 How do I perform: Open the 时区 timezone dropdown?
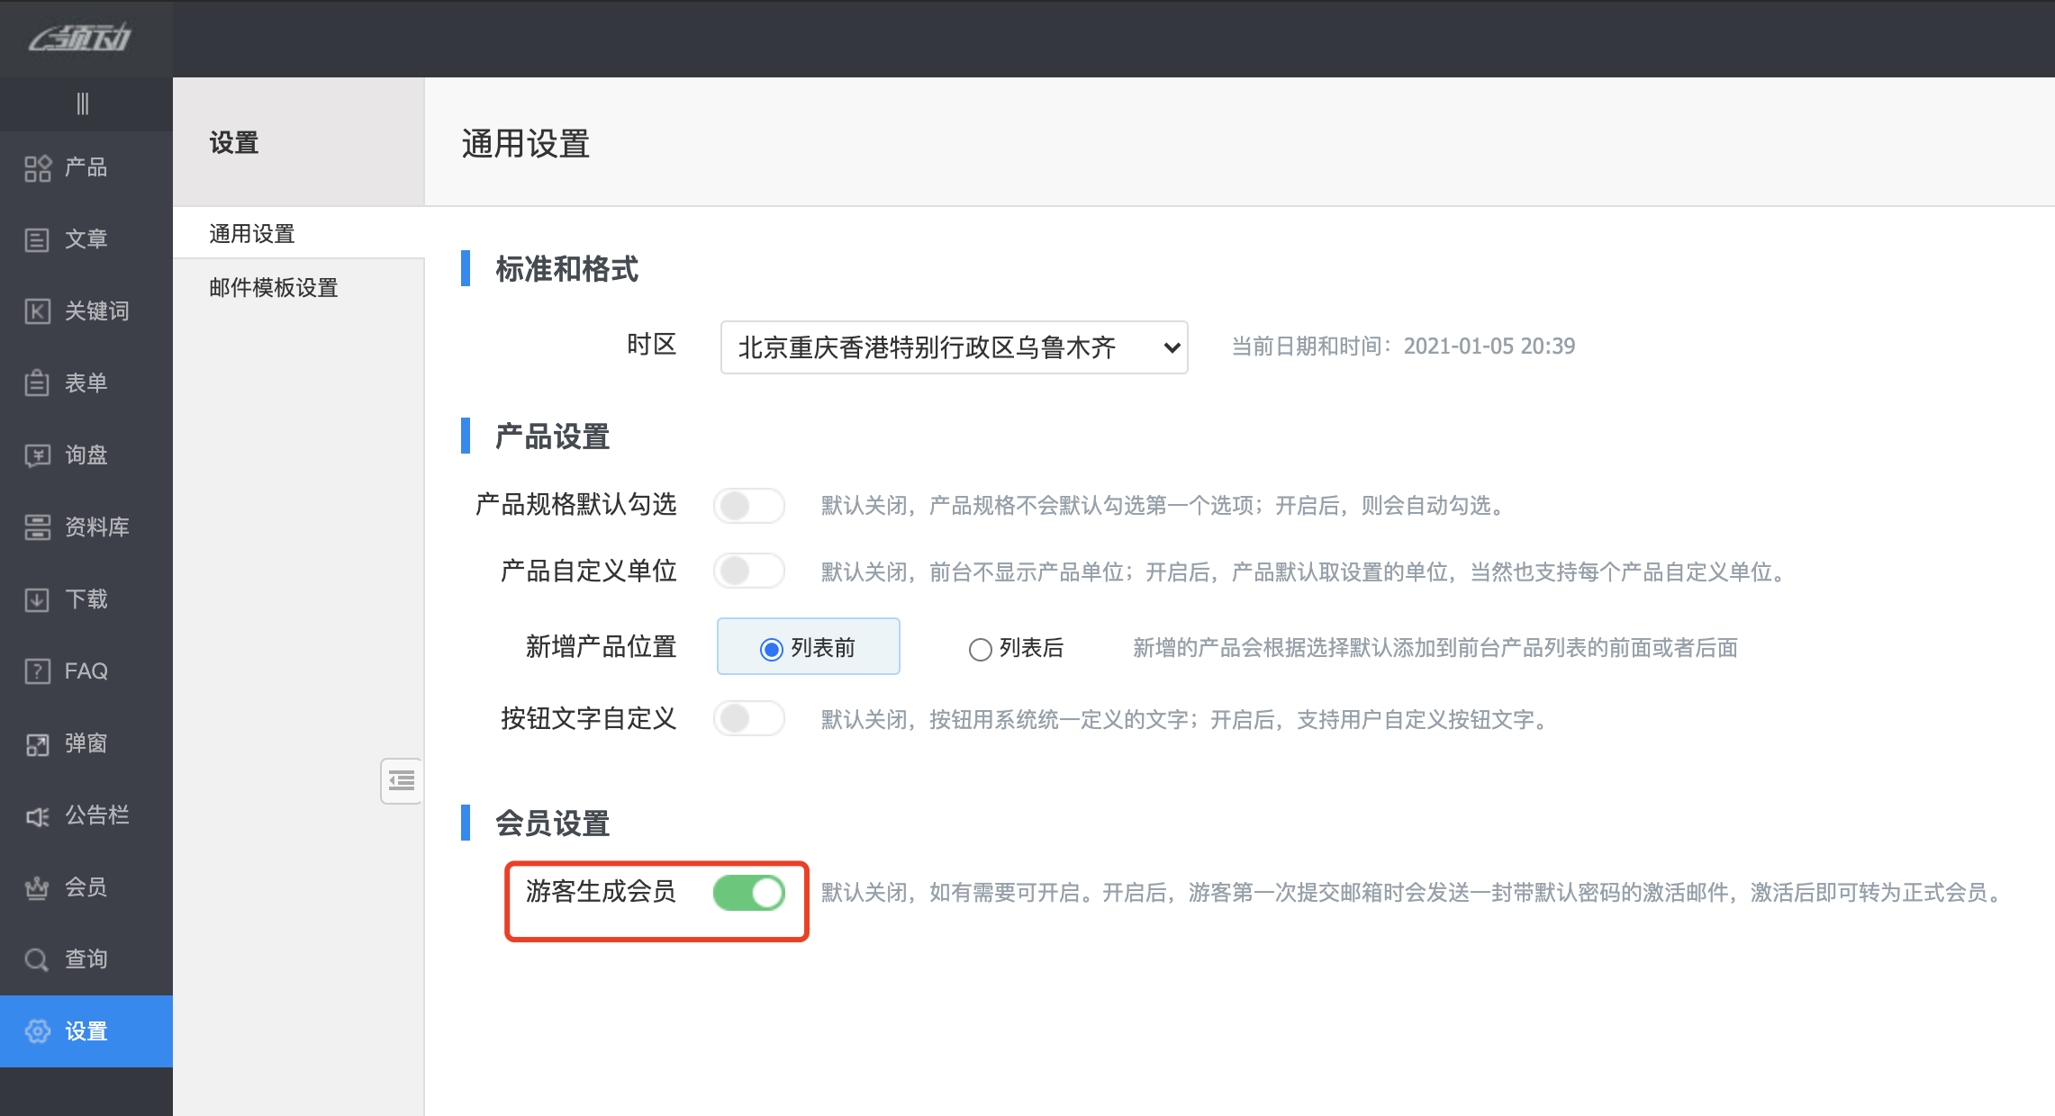954,347
